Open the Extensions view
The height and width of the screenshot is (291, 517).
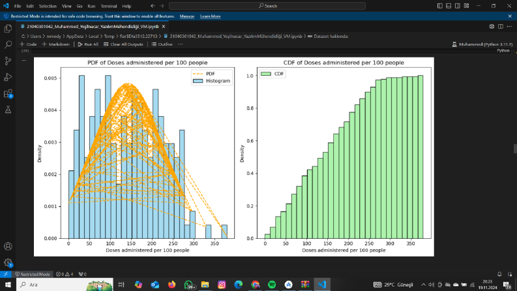pyautogui.click(x=8, y=93)
